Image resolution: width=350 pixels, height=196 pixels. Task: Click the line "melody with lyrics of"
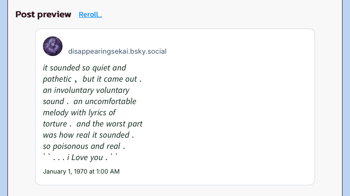point(79,112)
